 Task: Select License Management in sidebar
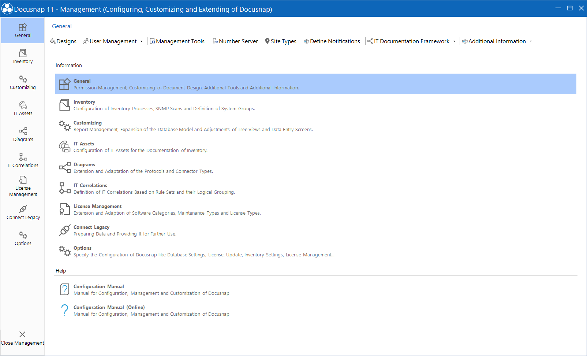click(23, 186)
